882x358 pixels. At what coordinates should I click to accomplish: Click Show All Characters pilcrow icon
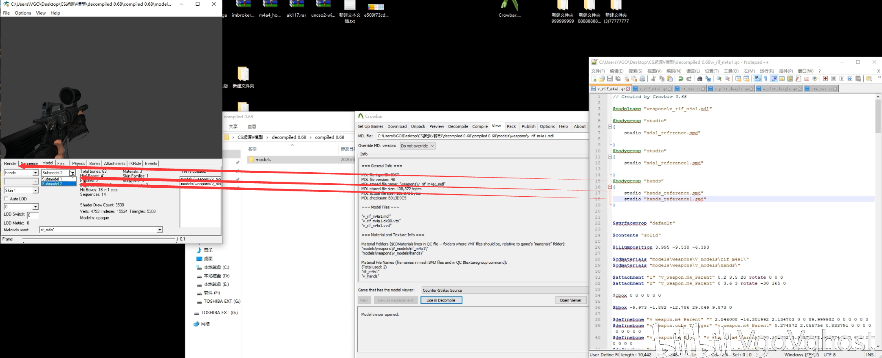point(765,79)
